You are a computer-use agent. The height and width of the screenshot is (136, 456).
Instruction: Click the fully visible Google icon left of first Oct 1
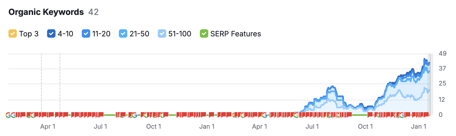pyautogui.click(x=134, y=115)
